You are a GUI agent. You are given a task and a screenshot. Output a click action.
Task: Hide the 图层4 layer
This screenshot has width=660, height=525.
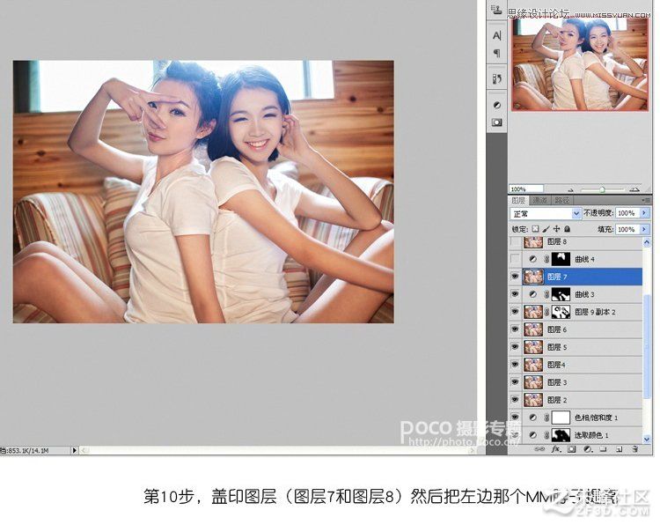click(515, 365)
